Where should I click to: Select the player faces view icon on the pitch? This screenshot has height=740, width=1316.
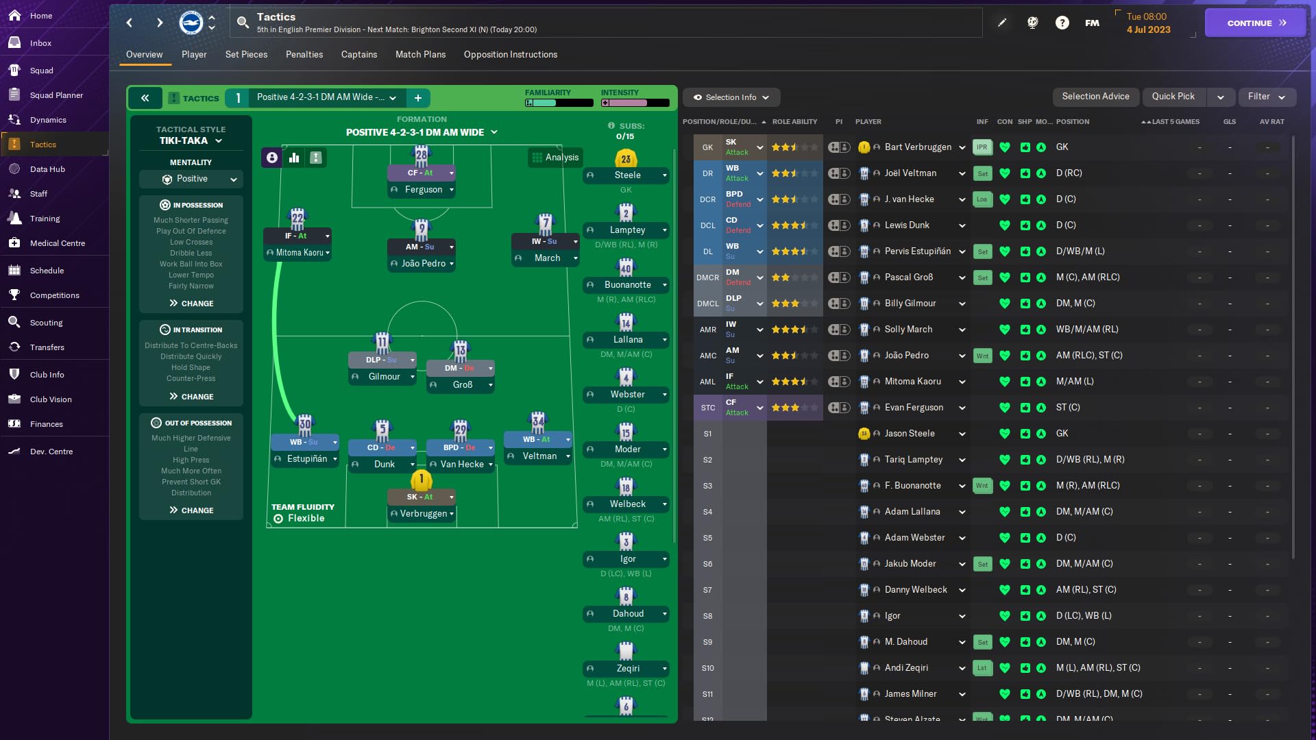pos(271,157)
